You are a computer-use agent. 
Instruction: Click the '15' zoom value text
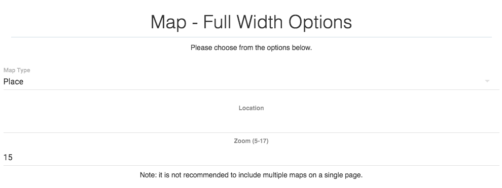8,157
